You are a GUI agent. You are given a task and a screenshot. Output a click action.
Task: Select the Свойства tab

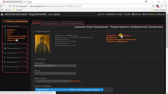pyautogui.click(x=37, y=23)
